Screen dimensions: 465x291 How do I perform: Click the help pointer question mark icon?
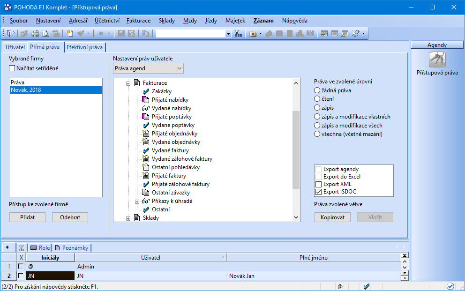[x=355, y=33]
